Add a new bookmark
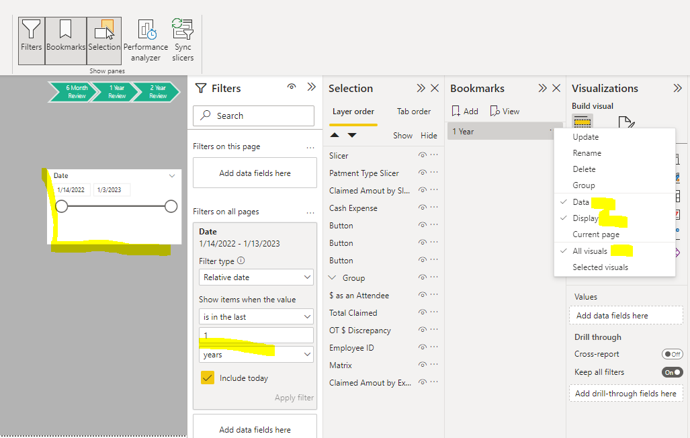The width and height of the screenshot is (690, 438). tap(465, 112)
